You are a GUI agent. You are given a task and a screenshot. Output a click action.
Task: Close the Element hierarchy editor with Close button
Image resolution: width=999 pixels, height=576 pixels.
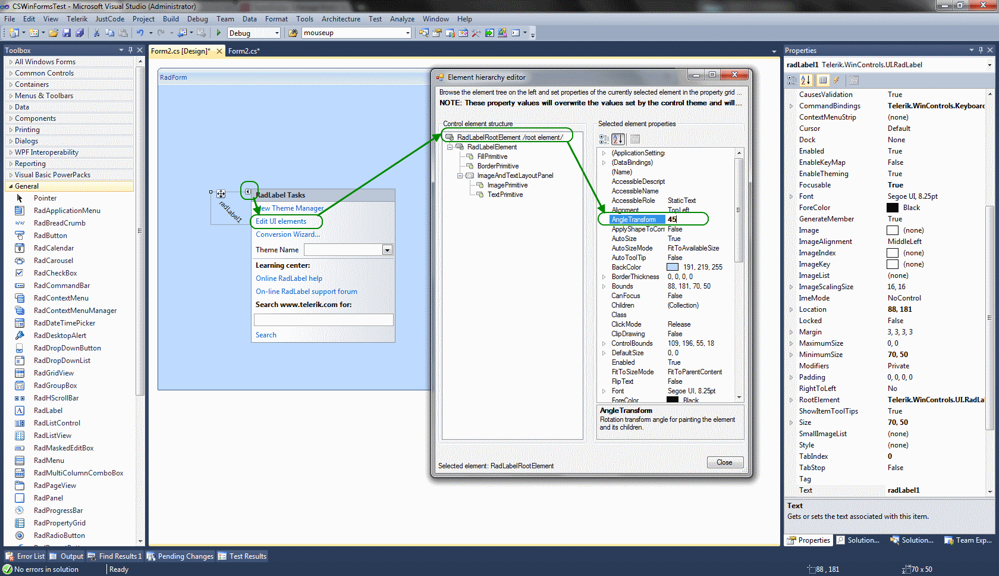click(x=725, y=462)
